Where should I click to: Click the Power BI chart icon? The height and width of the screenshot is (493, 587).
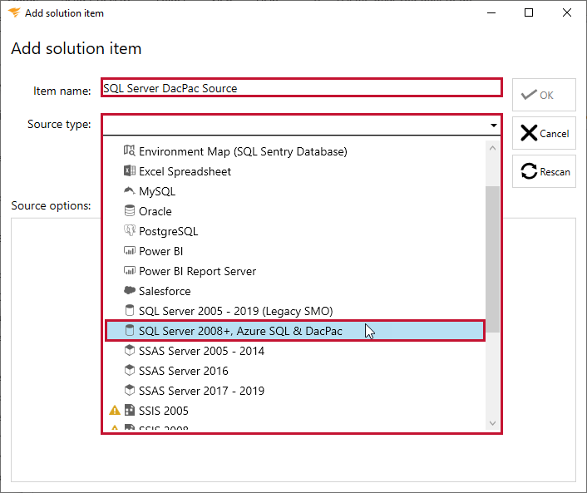tap(130, 250)
